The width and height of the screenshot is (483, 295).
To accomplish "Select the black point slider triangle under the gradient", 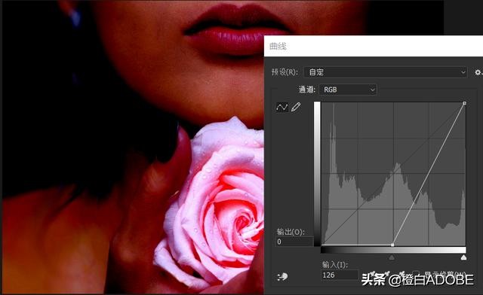I will pos(392,257).
